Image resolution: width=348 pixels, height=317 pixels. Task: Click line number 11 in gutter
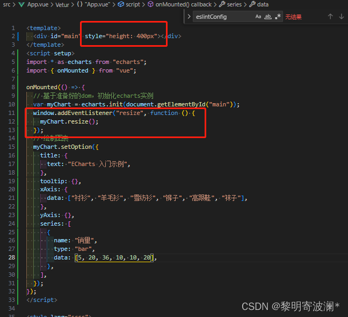[x=12, y=113]
